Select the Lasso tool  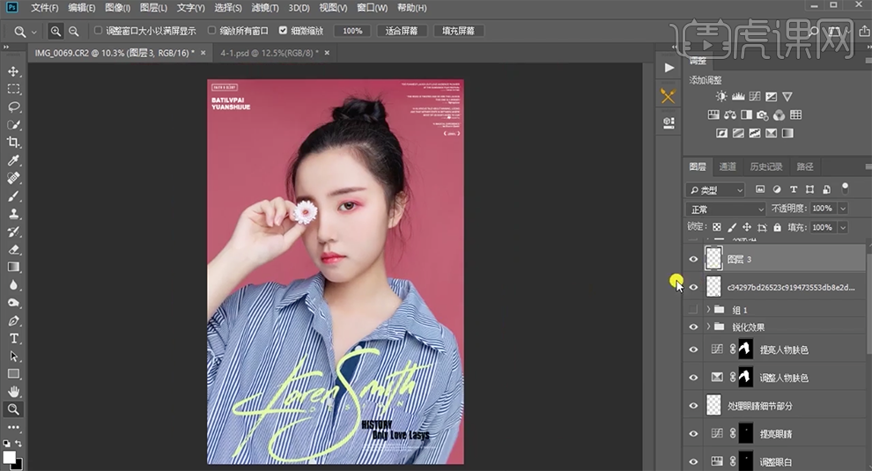point(14,107)
